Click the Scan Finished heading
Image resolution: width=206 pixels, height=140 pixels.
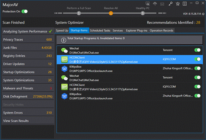click(x=13, y=22)
